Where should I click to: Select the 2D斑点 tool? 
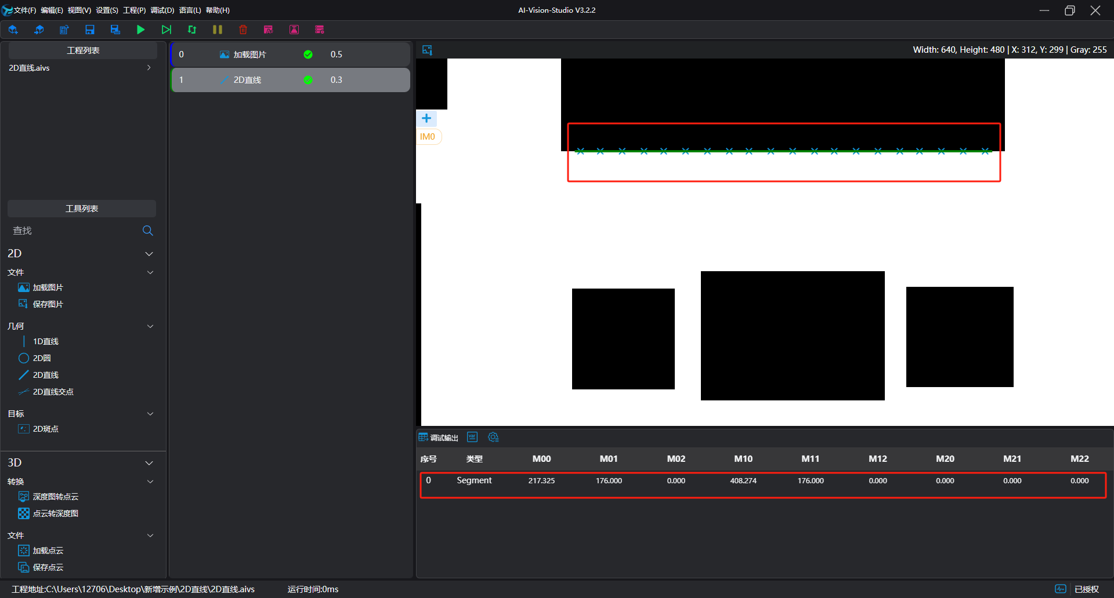click(38, 429)
